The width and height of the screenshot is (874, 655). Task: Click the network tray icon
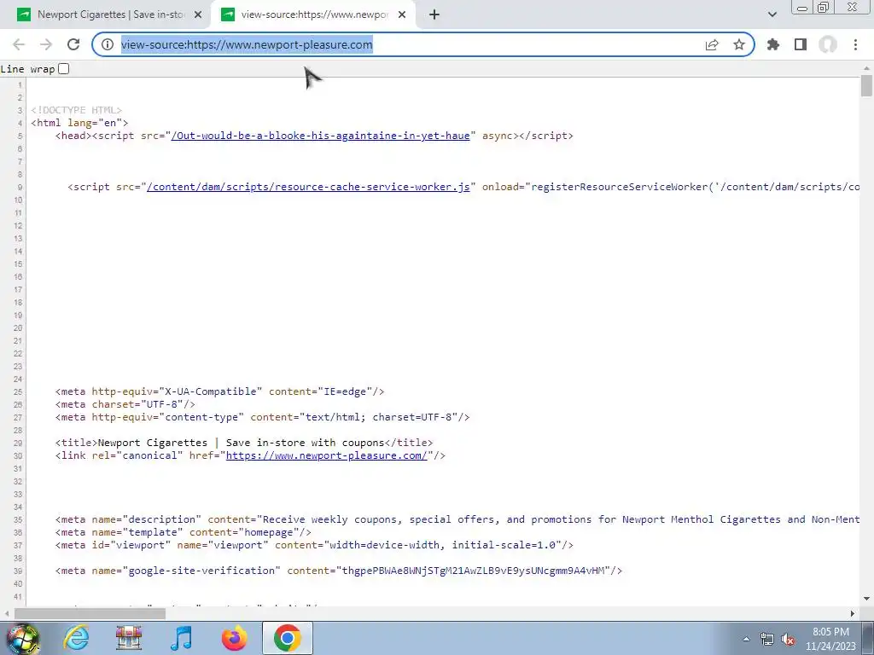tap(767, 640)
